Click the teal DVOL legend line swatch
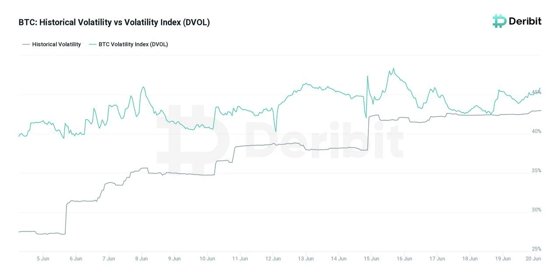The width and height of the screenshot is (560, 280). click(x=92, y=44)
